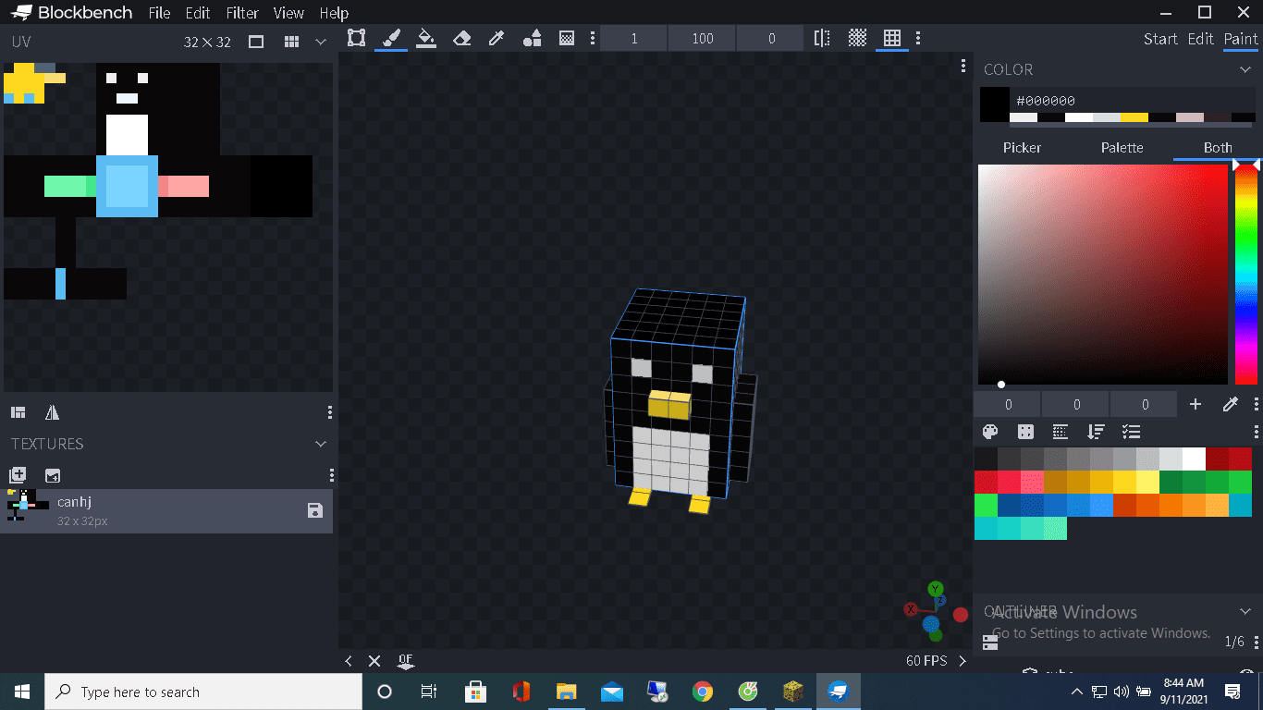1263x710 pixels.
Task: Choose the white swatch in the palette
Action: 1194,459
